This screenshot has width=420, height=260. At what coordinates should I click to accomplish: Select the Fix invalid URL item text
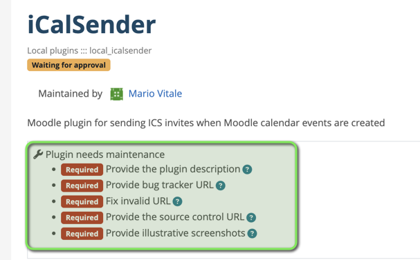(x=138, y=201)
